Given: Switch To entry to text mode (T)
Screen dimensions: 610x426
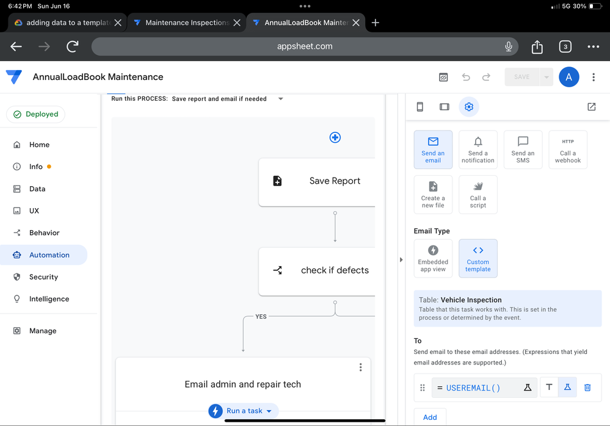Looking at the screenshot, I should [x=549, y=387].
